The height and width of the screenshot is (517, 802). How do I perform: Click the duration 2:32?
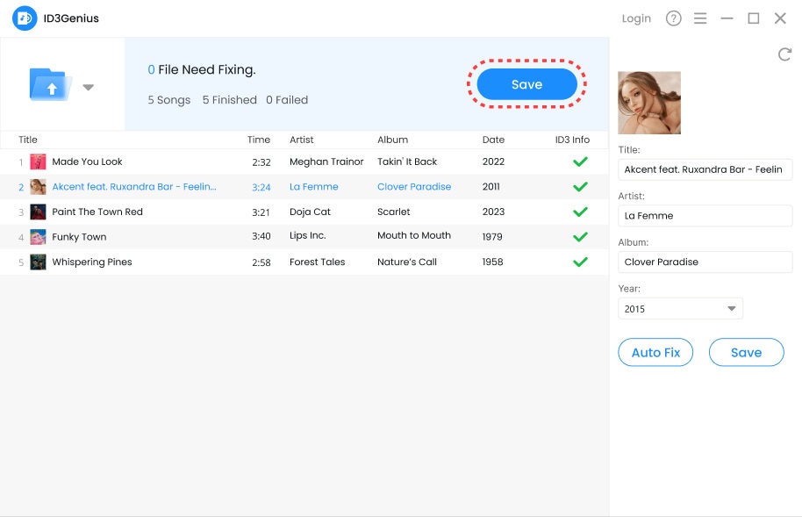(x=261, y=162)
